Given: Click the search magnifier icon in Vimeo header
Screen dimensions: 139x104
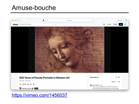Looking at the screenshot, I should [21, 24].
